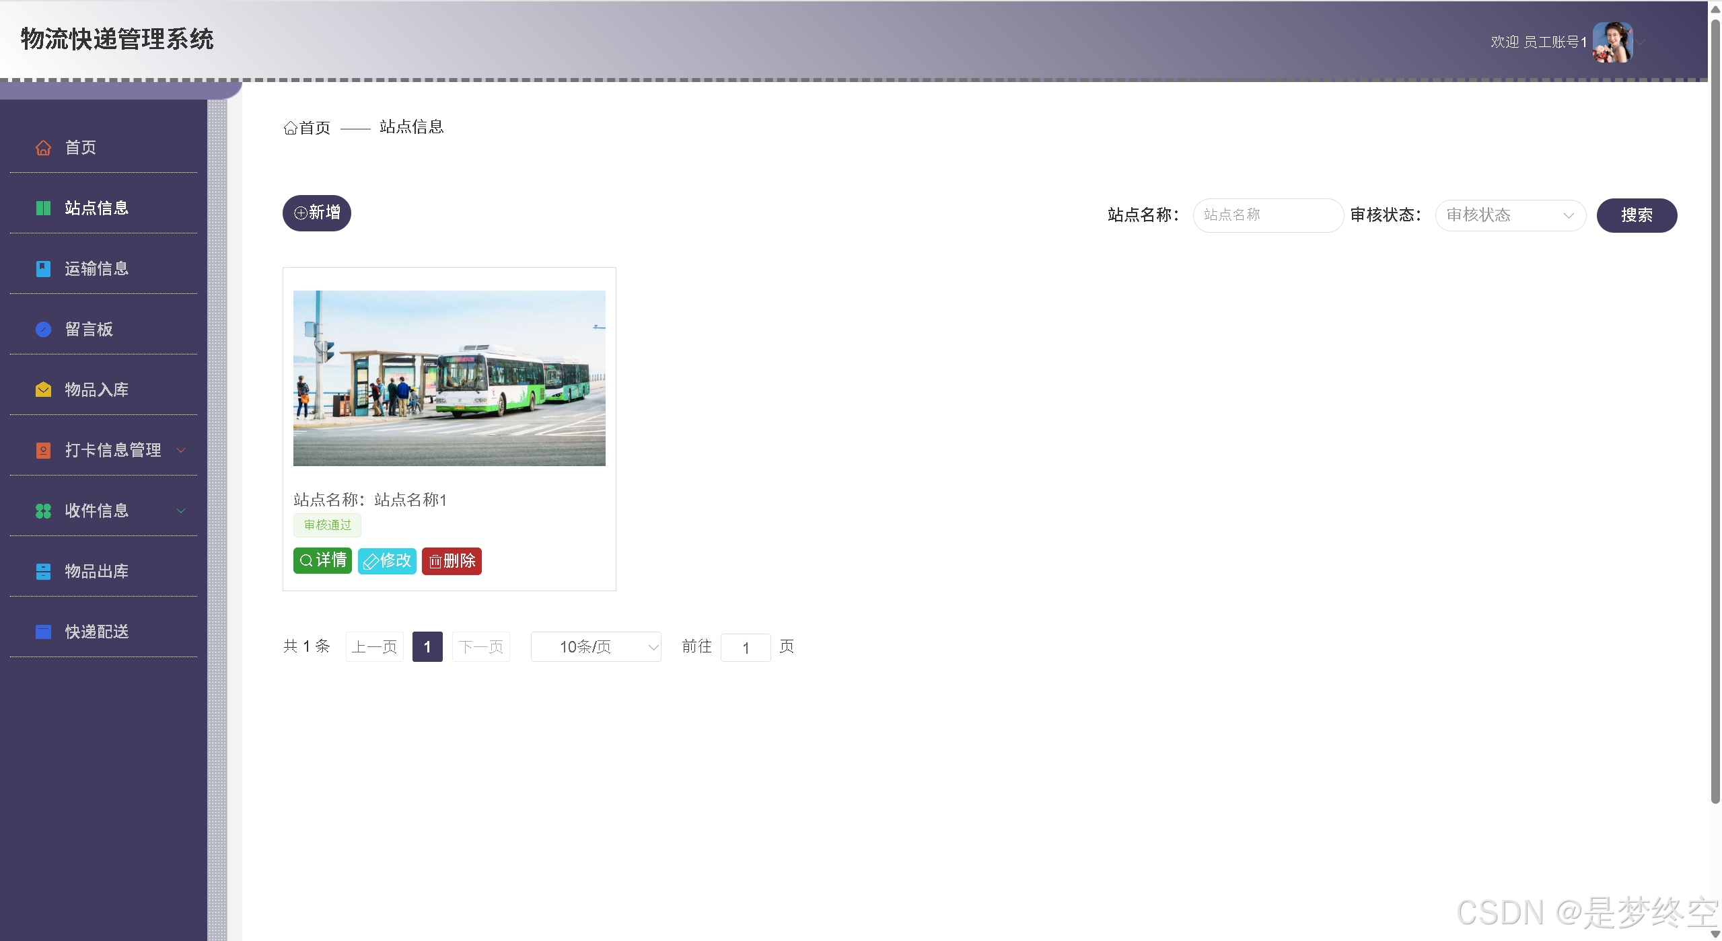Screen dimensions: 1722x941
Task: Open the 10条/页 page size dropdown
Action: (596, 647)
